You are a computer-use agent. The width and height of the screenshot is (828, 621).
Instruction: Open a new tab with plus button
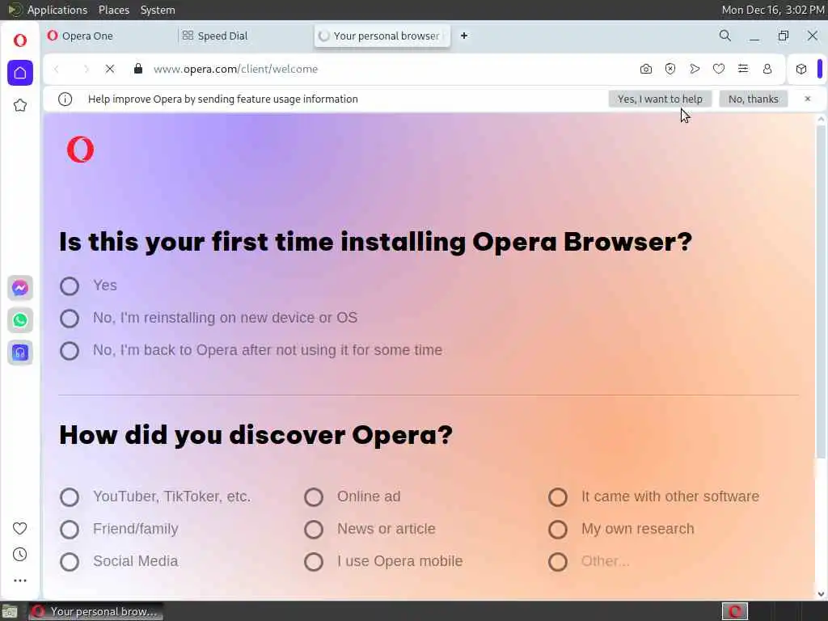click(464, 36)
